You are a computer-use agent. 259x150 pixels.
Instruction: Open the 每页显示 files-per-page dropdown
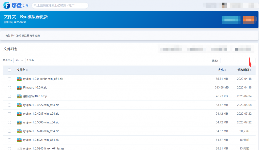[19, 61]
